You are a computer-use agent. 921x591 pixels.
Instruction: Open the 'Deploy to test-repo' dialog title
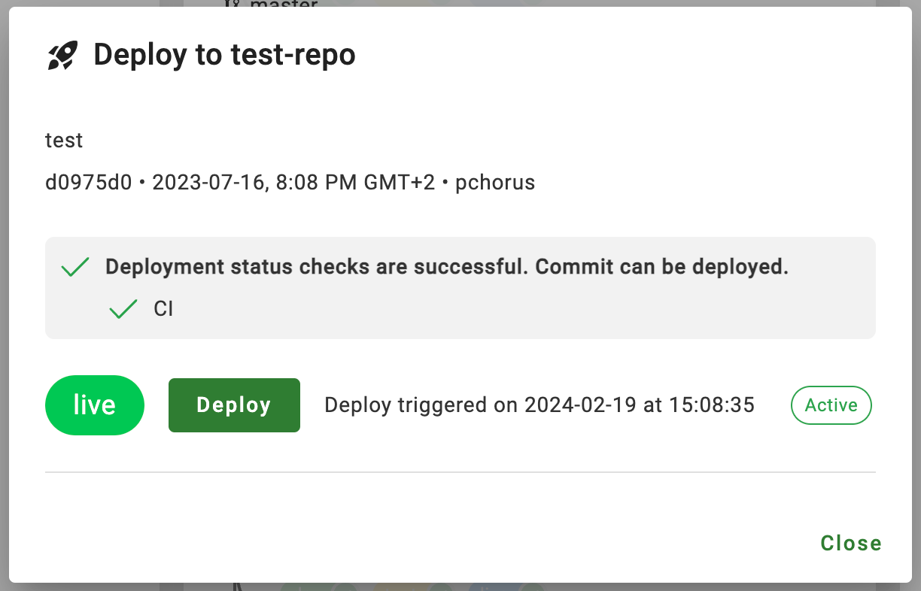point(224,53)
